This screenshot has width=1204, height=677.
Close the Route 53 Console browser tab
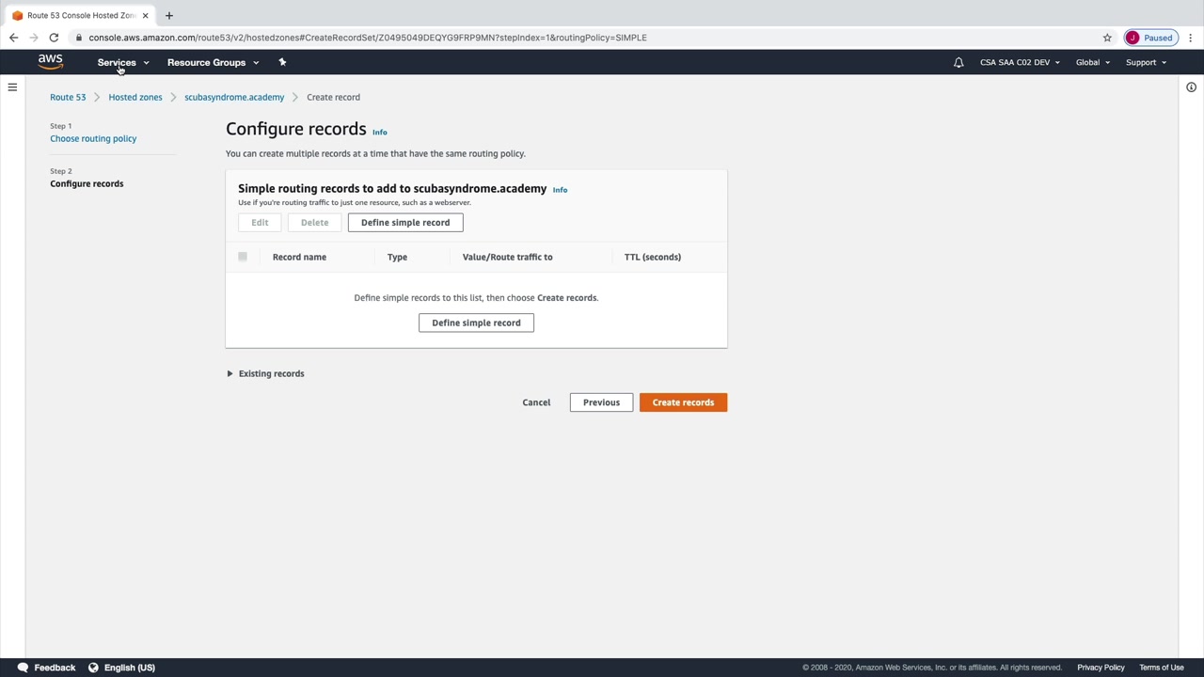[145, 15]
